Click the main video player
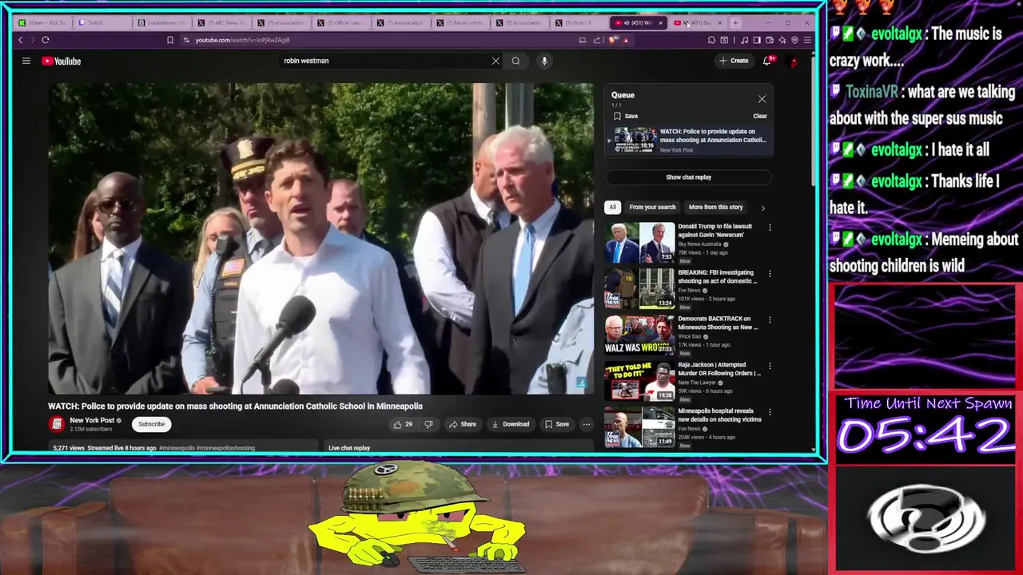1023x575 pixels. [320, 239]
